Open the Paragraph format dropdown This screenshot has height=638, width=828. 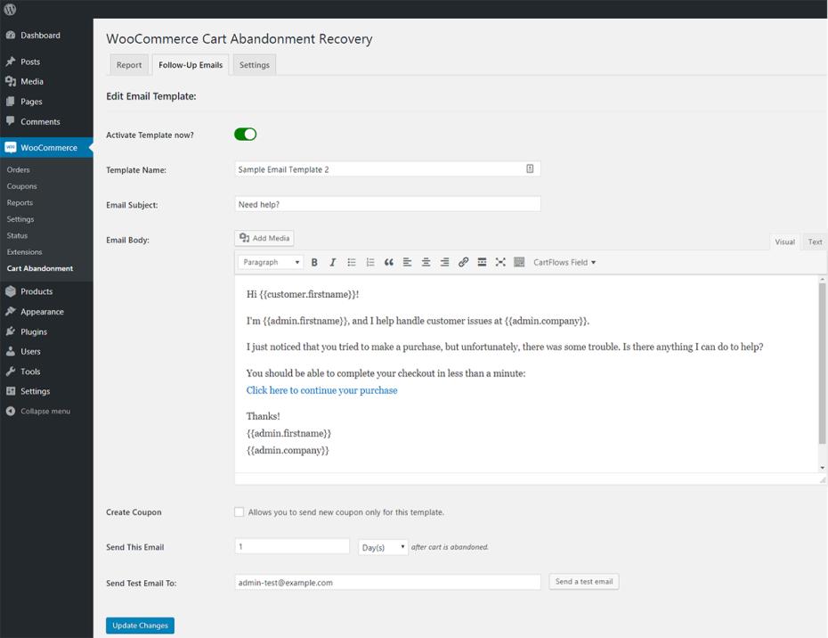click(271, 263)
